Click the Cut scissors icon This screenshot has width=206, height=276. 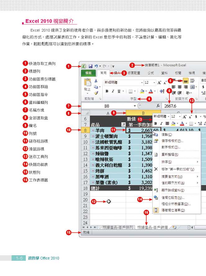pyautogui.click(x=96, y=81)
